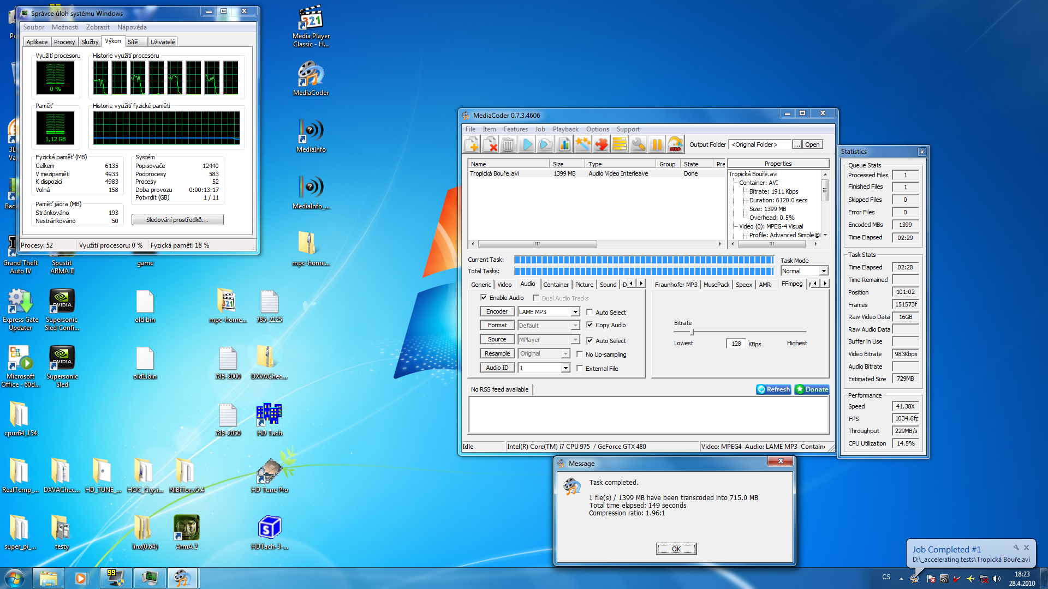Click the browse "..." button for Output Folder
1048x589 pixels.
(797, 145)
